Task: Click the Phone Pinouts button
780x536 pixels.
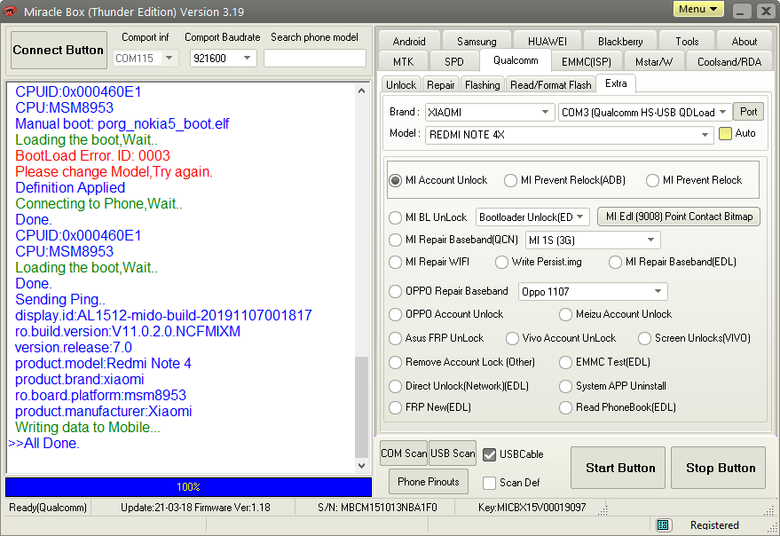Action: point(429,482)
